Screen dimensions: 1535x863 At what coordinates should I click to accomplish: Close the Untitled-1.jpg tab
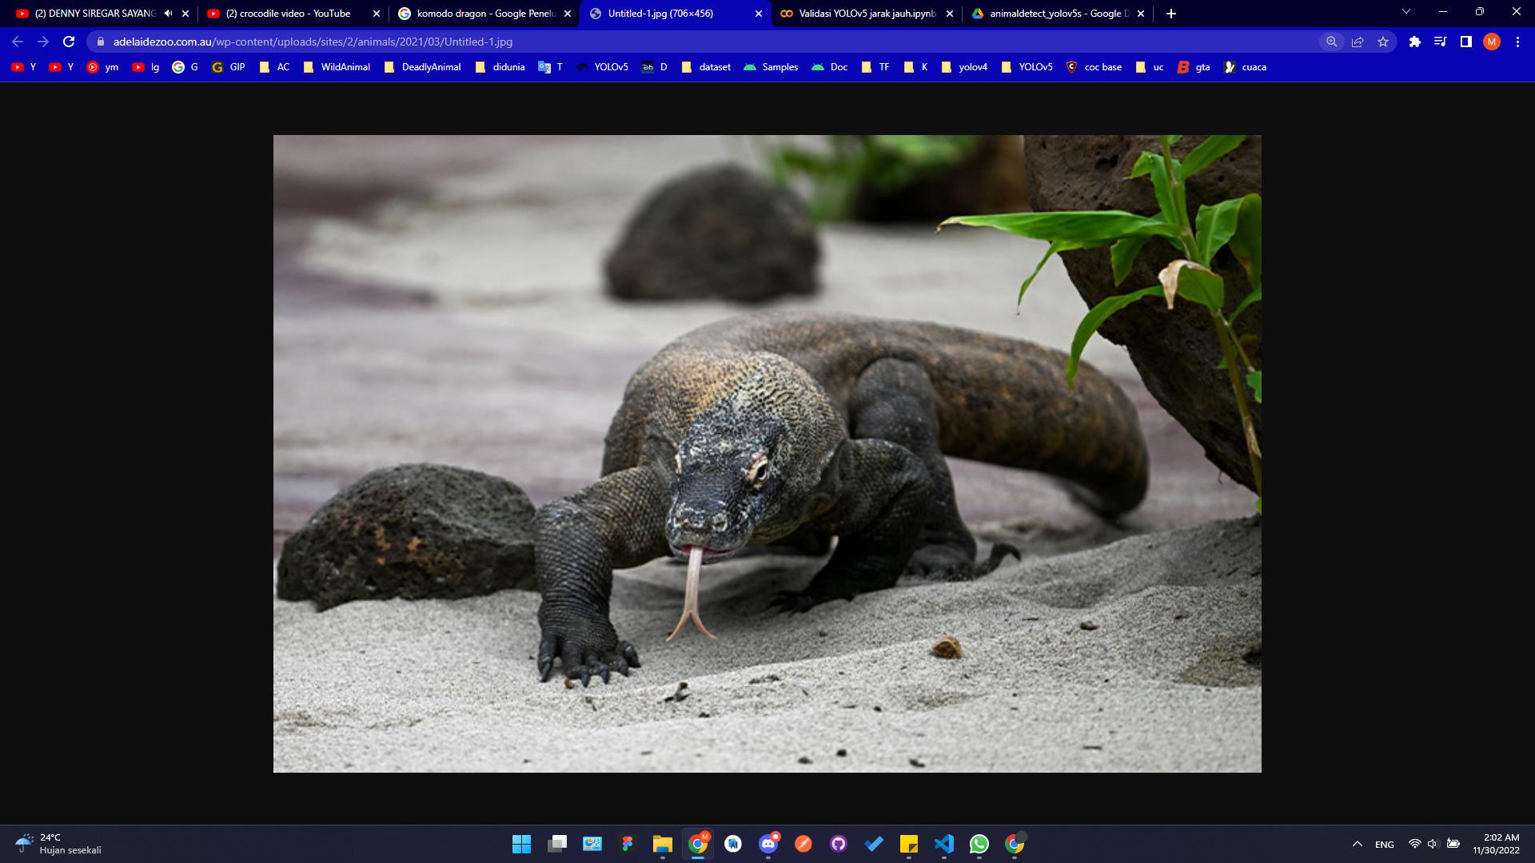point(759,14)
